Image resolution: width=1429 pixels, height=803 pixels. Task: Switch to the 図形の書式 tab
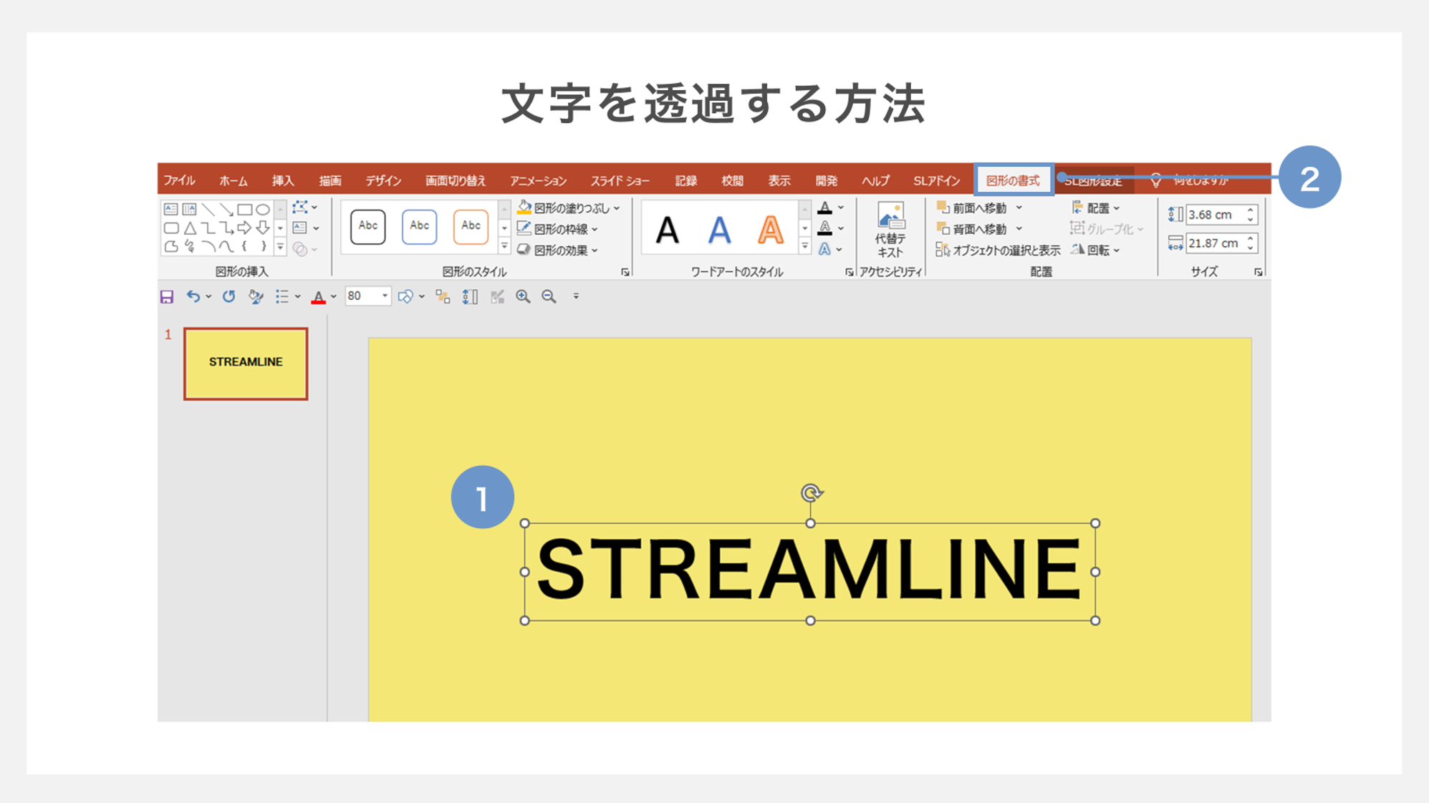1013,180
